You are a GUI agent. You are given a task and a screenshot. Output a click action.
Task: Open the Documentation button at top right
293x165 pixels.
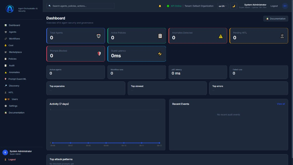[x=276, y=19]
